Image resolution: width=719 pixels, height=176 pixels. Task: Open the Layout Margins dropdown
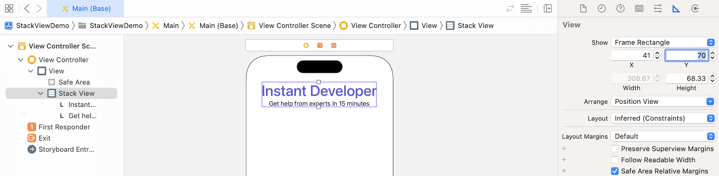click(x=663, y=136)
